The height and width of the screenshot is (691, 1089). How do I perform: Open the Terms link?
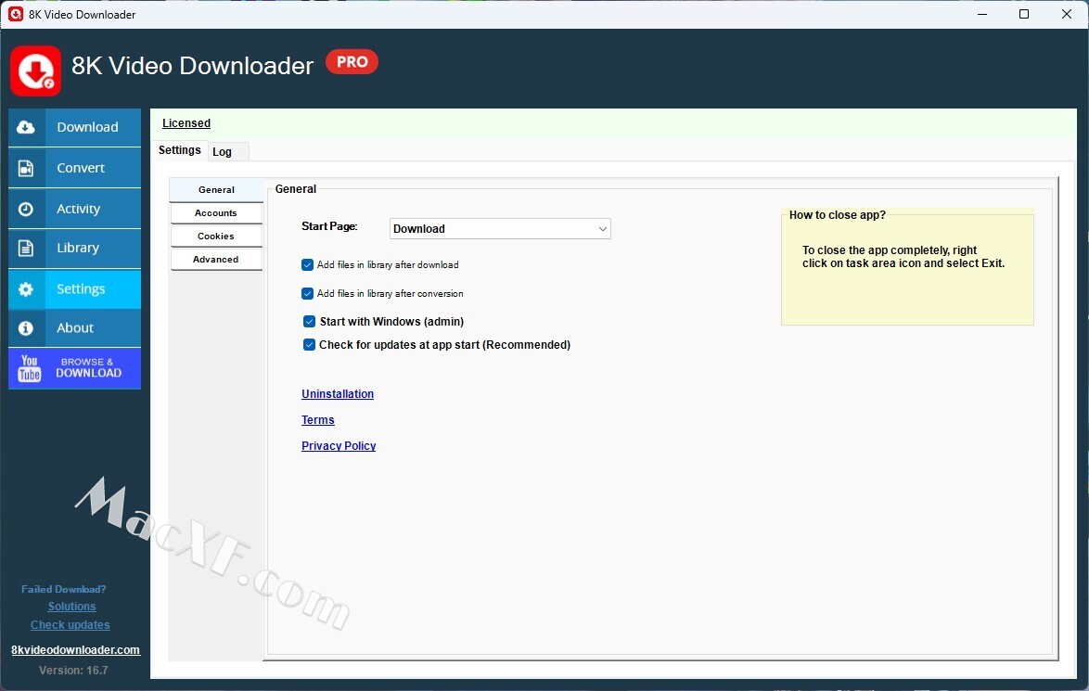coord(318,420)
